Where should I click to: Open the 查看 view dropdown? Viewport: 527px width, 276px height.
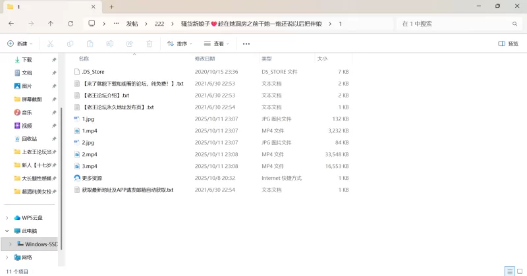click(217, 44)
